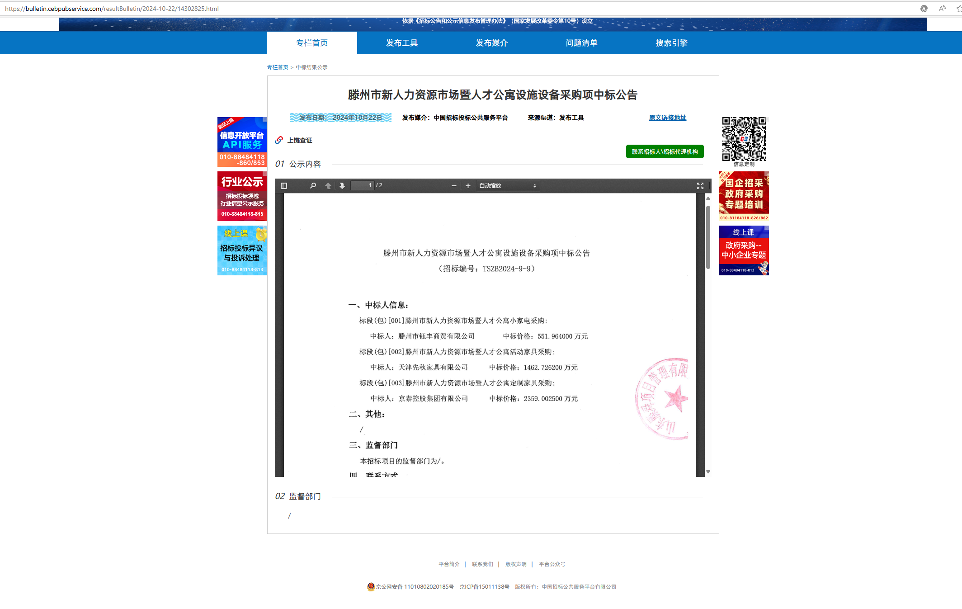The height and width of the screenshot is (609, 962).
Task: Click 联系招标人\招标代理机构 green button
Action: (665, 152)
